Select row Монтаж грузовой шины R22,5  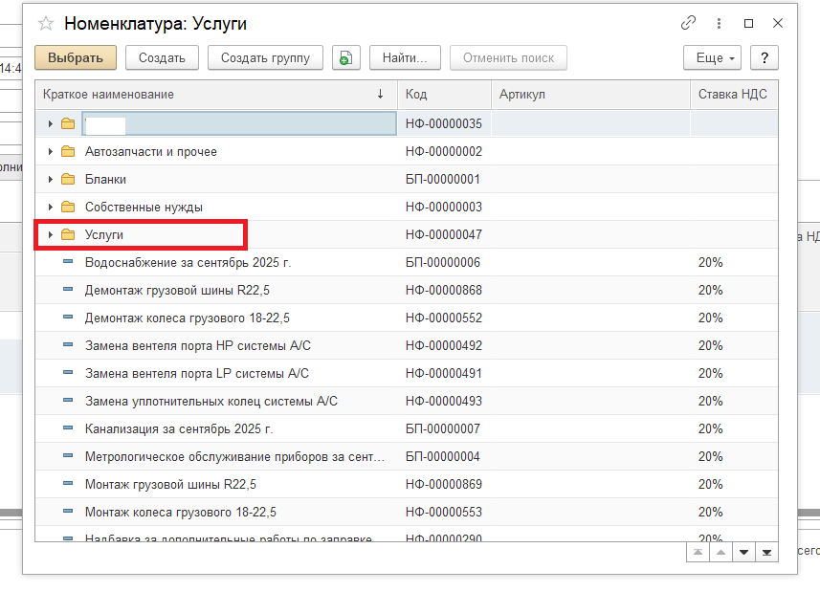point(170,484)
